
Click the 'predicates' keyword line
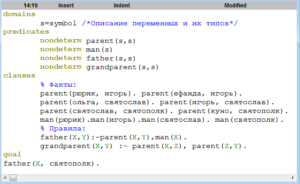(x=26, y=32)
